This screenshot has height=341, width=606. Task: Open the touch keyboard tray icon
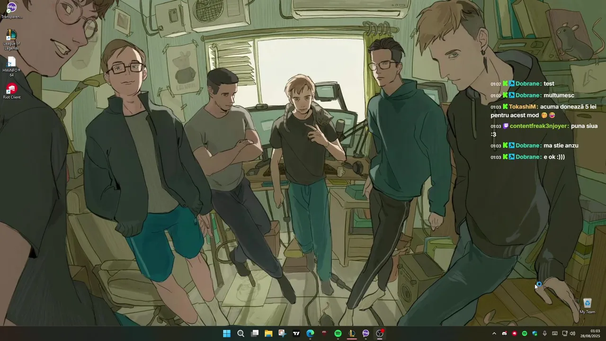tap(555, 333)
